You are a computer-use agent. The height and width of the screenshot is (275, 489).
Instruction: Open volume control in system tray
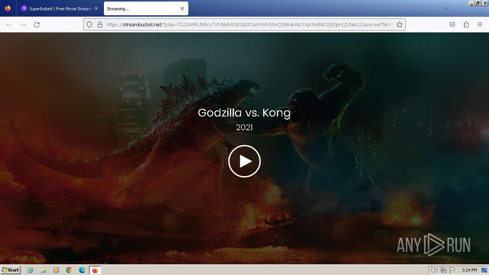point(434,270)
